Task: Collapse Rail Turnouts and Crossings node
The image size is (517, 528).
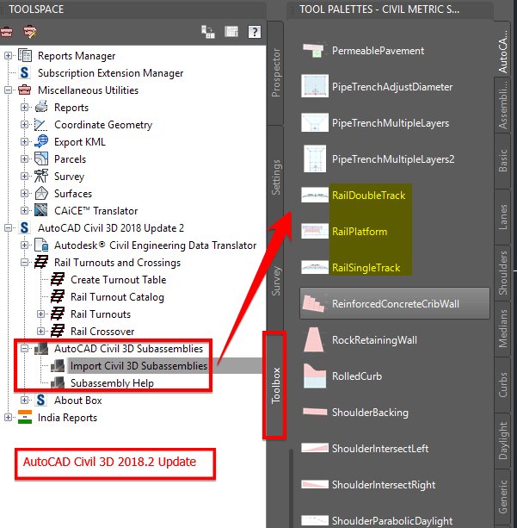Action: [x=24, y=262]
